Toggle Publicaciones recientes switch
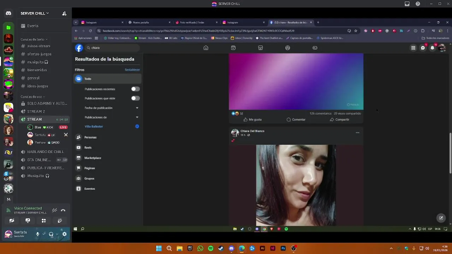 [x=135, y=89]
